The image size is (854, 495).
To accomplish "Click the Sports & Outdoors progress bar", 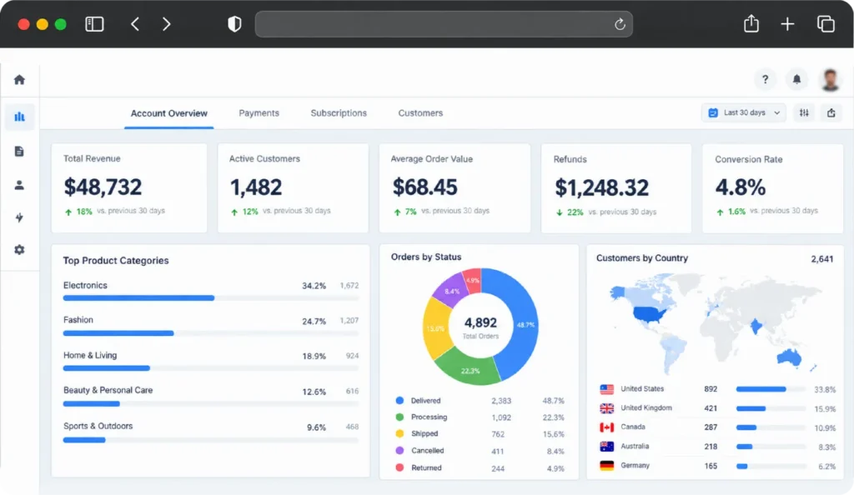I will (211, 440).
